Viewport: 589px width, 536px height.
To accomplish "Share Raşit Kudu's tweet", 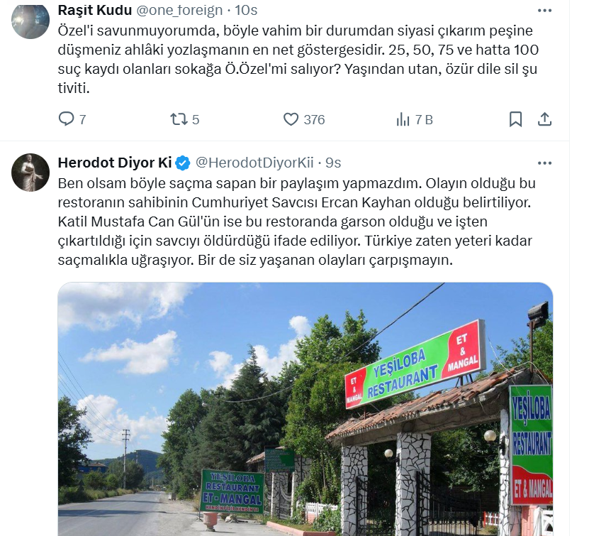I will point(544,119).
